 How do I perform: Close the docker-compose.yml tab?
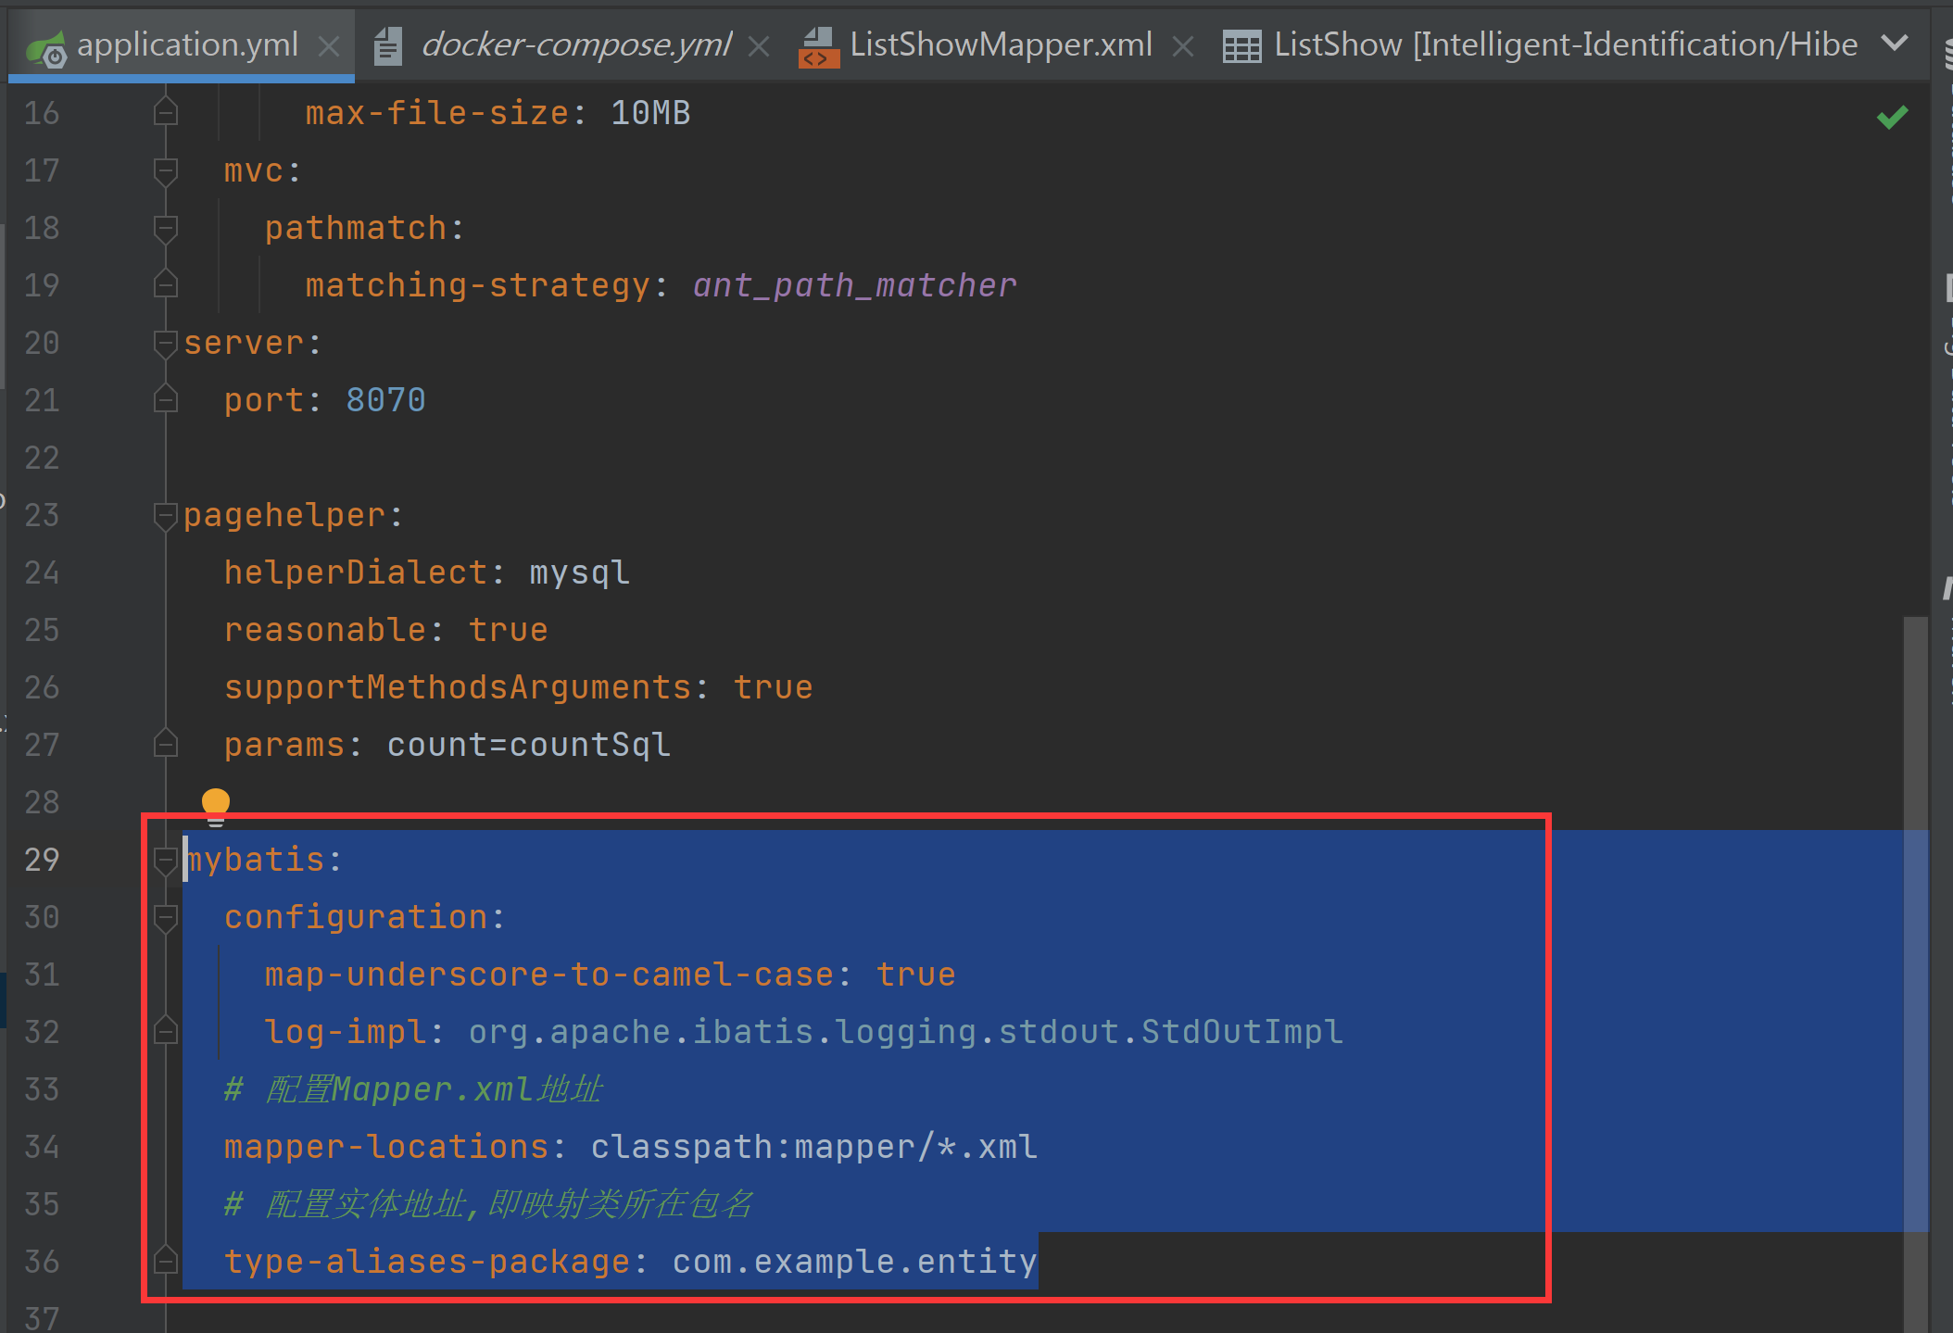759,45
